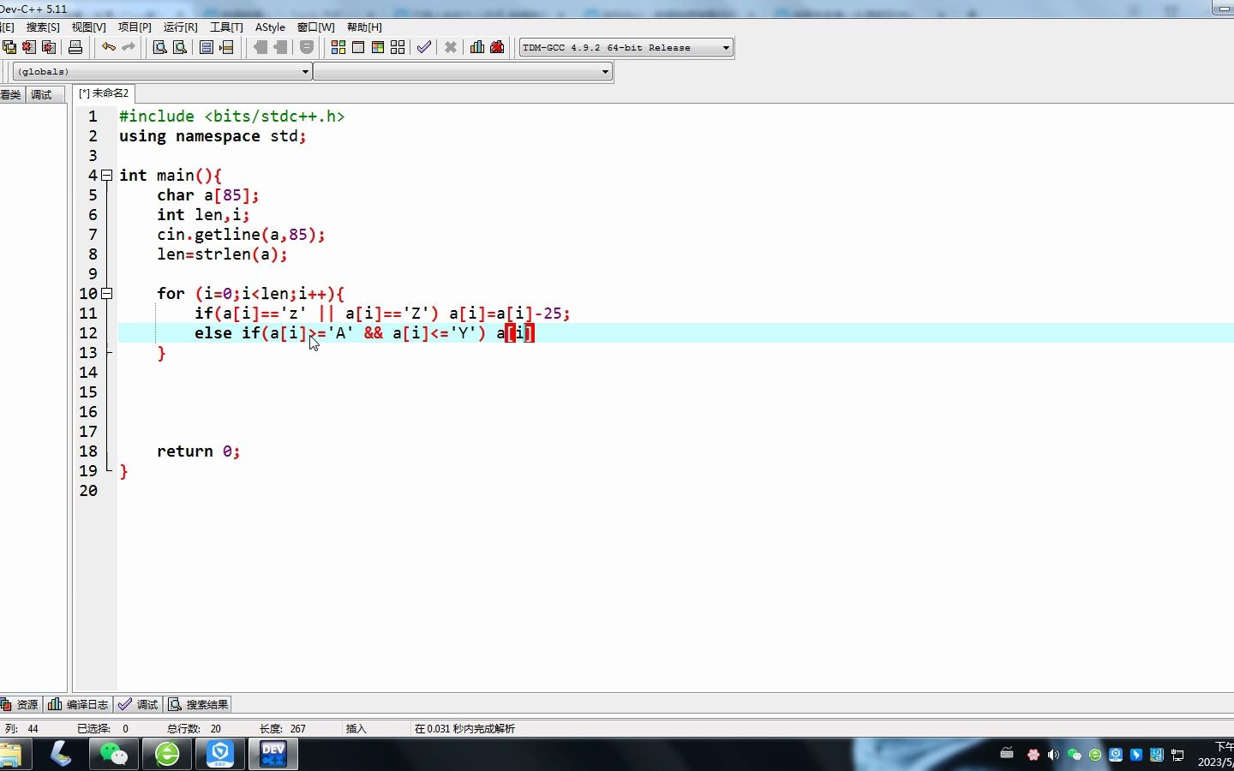Viewport: 1234px width, 771px height.
Task: Click the Profile Analysis bar chart icon
Action: (477, 47)
